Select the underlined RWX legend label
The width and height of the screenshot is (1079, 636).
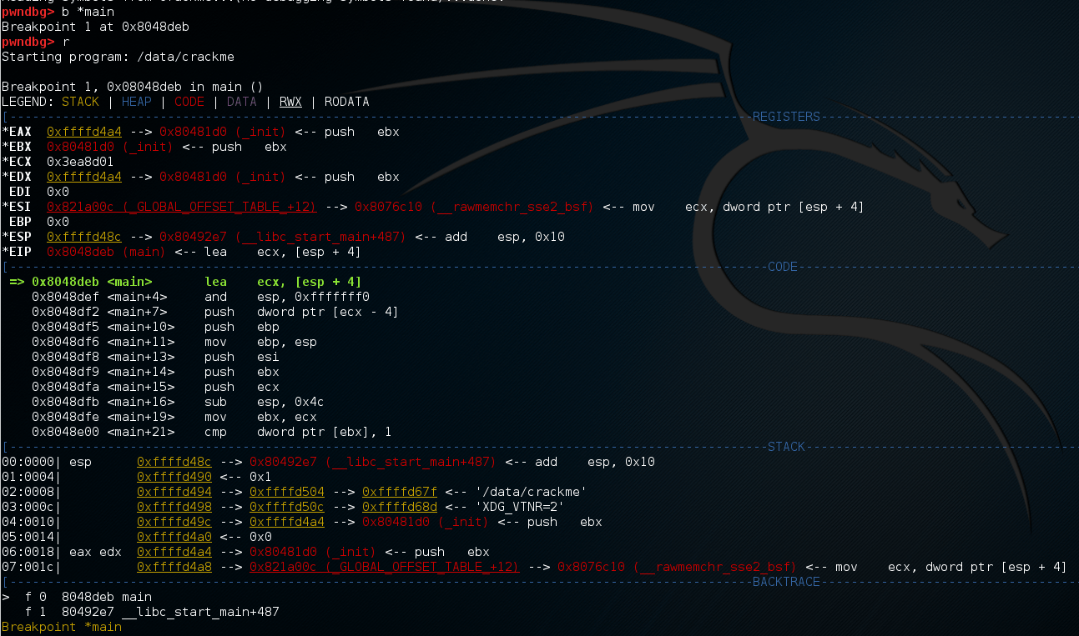point(290,102)
